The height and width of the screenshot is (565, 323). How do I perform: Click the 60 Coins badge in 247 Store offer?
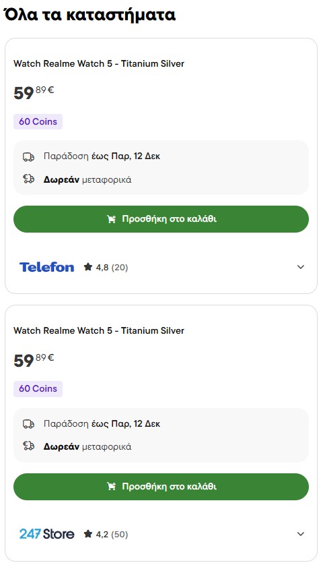[38, 389]
